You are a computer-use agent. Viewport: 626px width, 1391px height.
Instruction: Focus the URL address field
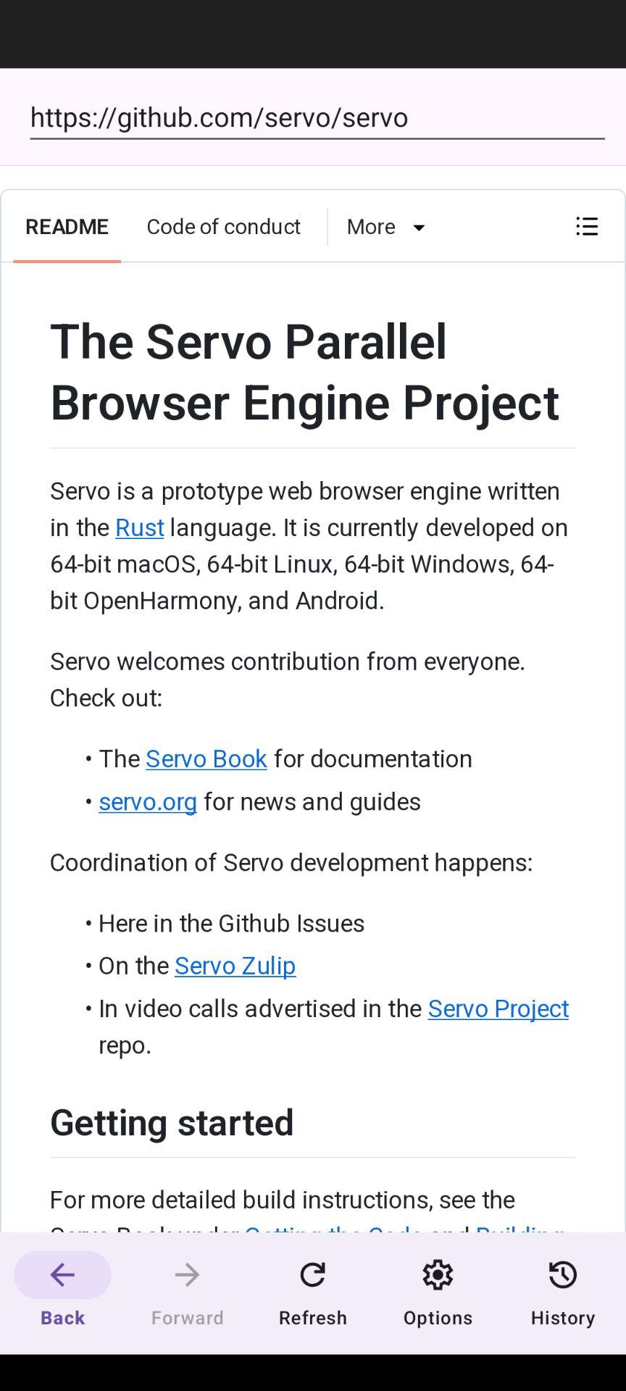pos(317,117)
